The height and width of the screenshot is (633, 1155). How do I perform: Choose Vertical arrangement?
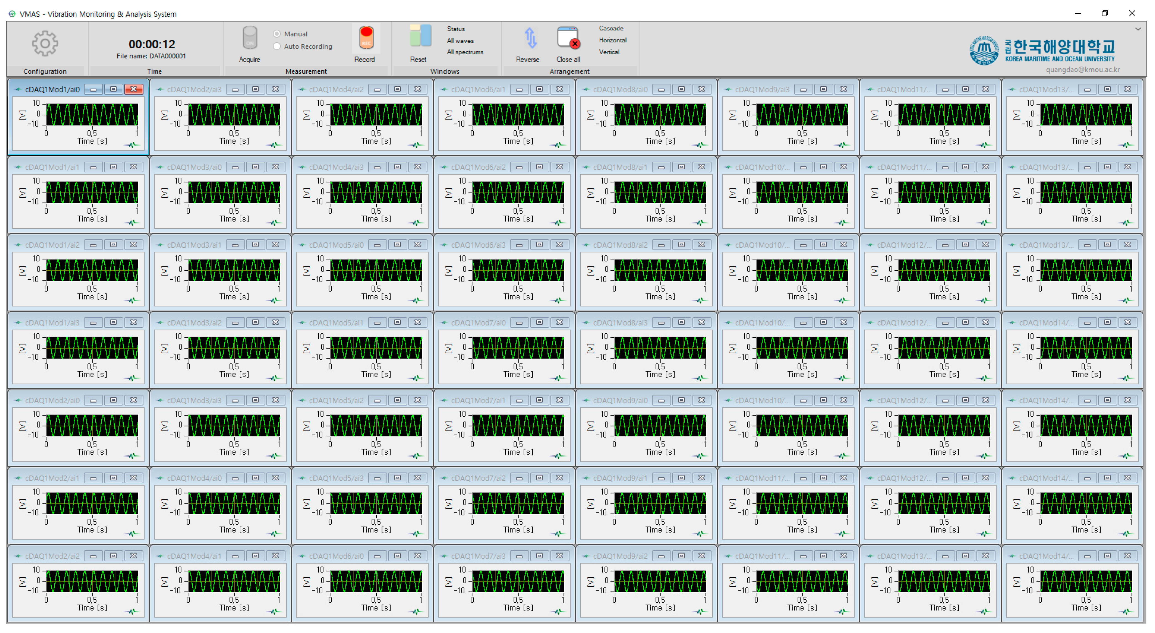coord(609,52)
